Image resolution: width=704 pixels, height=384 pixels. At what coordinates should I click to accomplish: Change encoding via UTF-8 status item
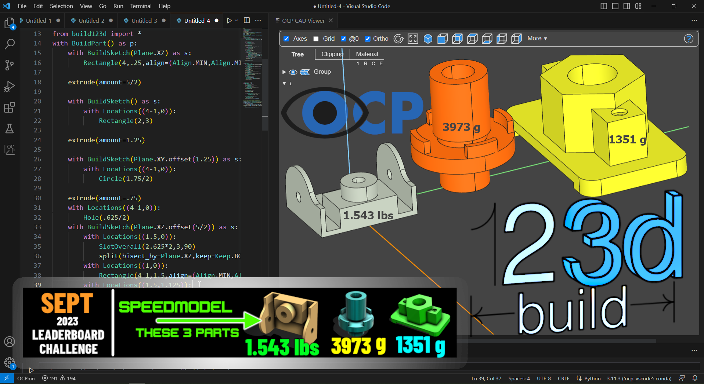click(544, 378)
